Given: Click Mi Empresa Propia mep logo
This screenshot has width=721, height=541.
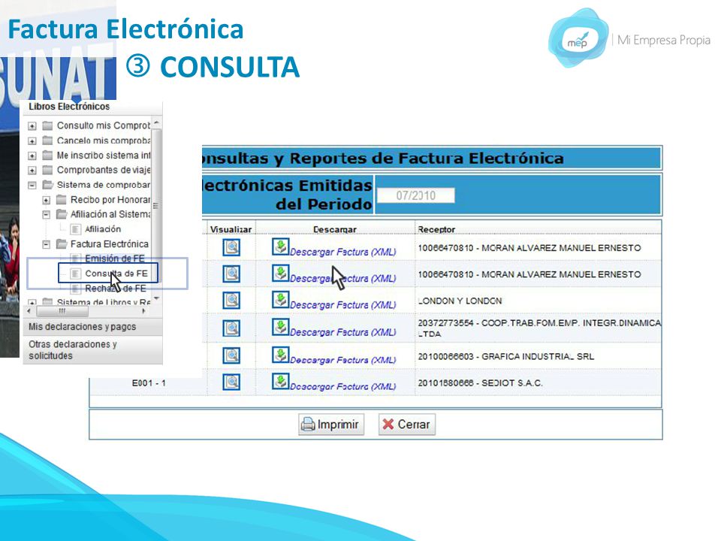Looking at the screenshot, I should click(x=578, y=38).
